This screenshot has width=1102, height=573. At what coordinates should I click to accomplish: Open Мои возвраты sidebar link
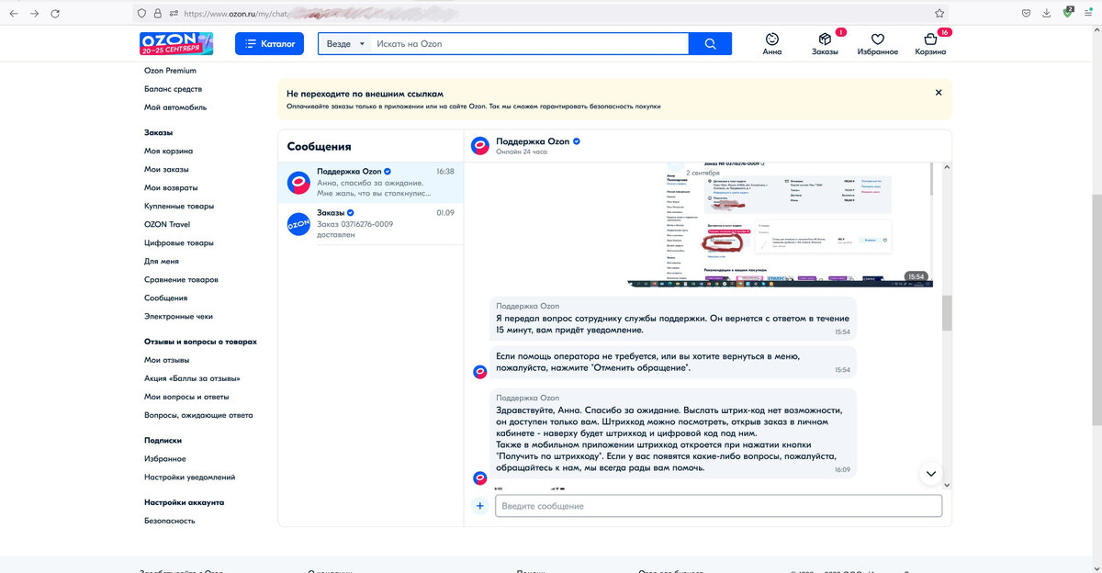point(170,187)
